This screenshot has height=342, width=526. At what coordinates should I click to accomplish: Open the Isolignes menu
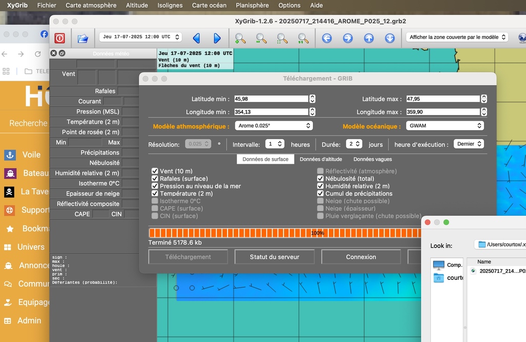[x=170, y=5]
